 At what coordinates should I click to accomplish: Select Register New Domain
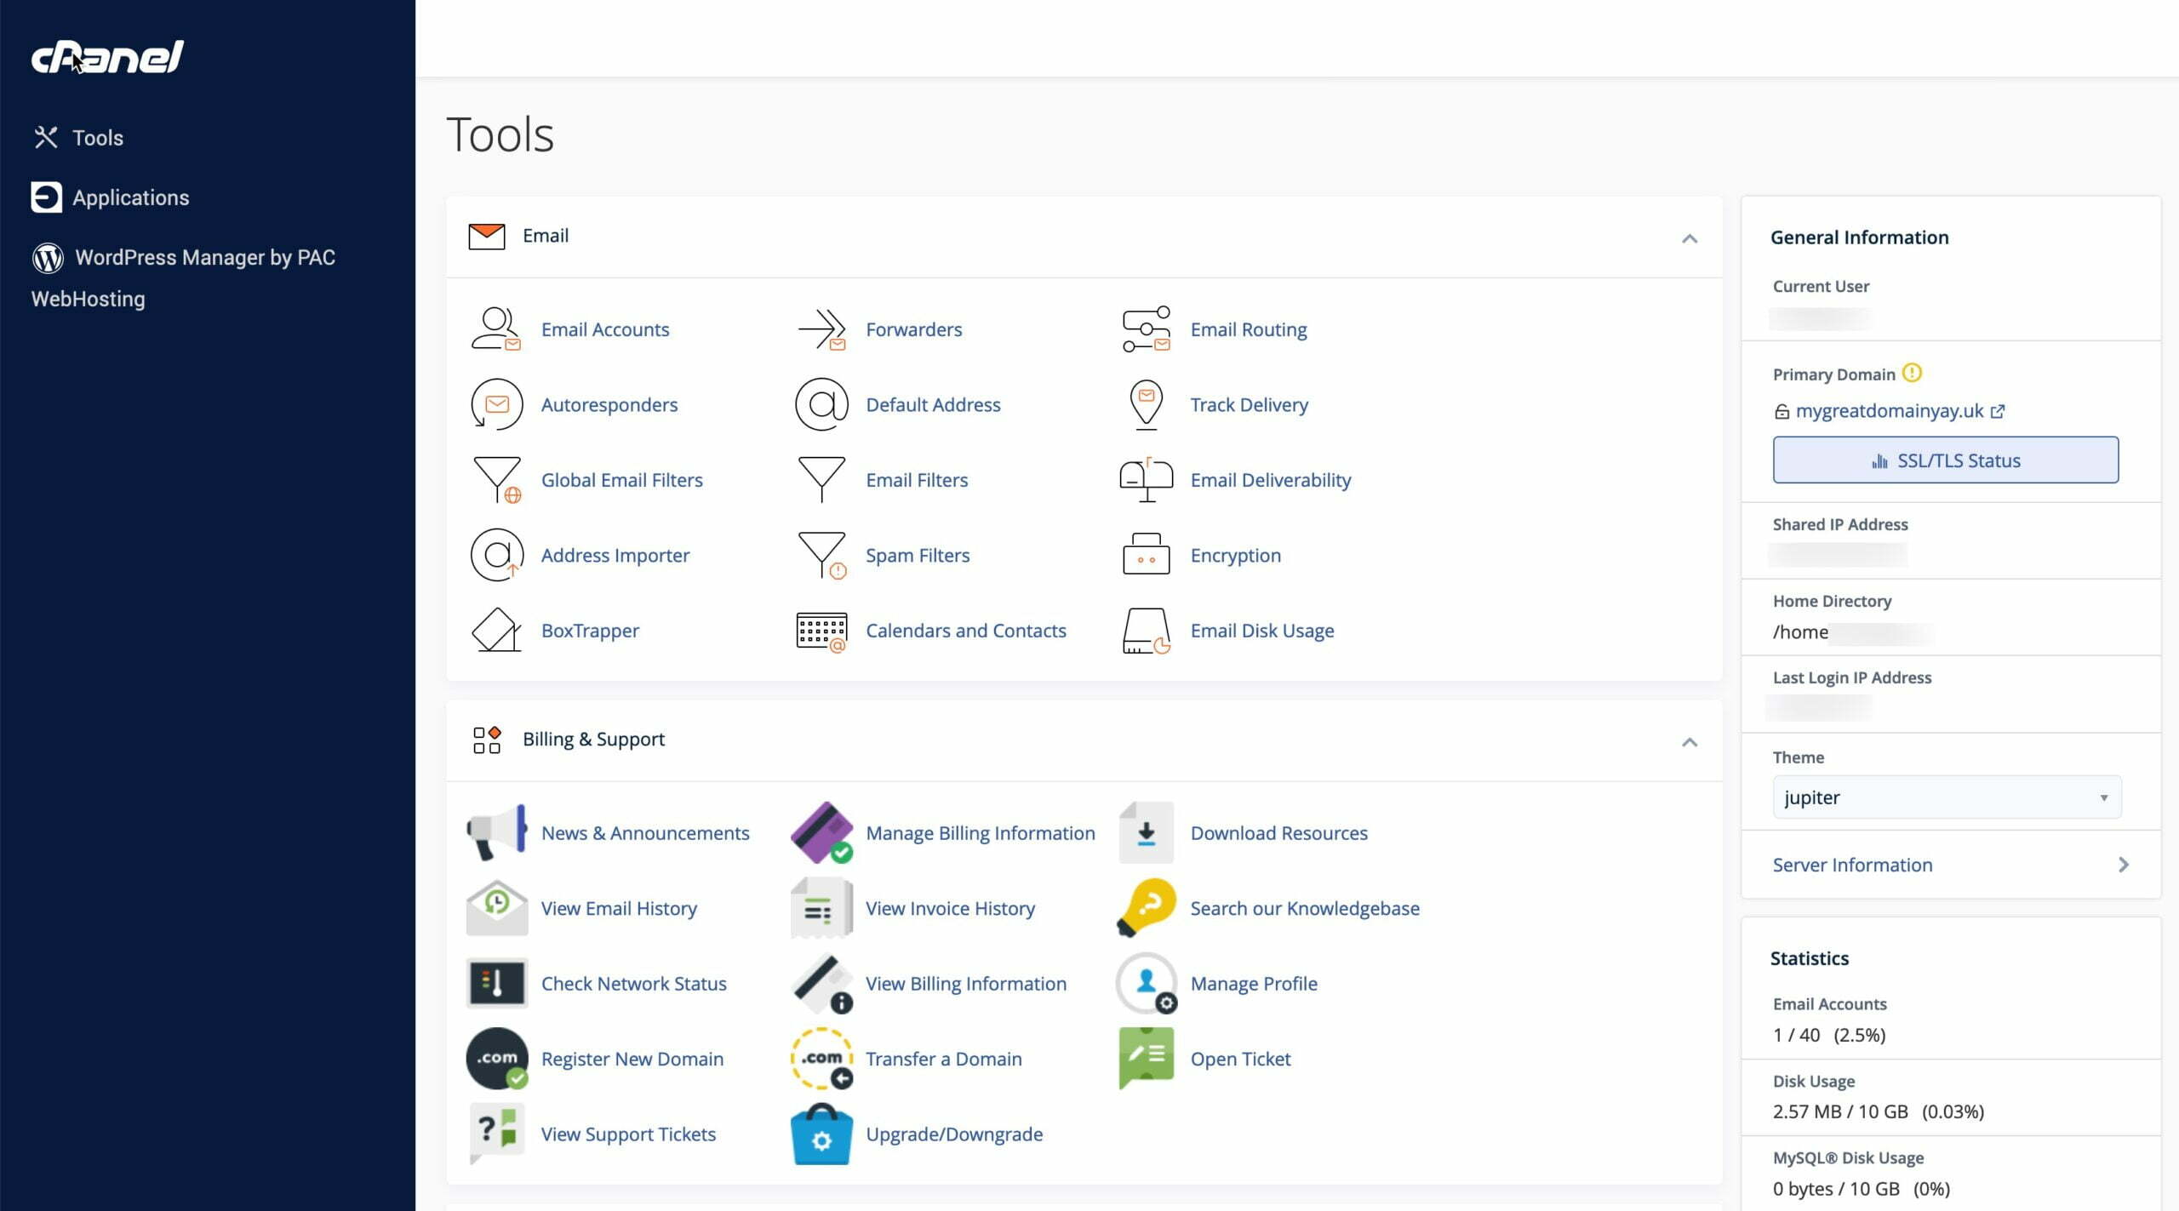pyautogui.click(x=632, y=1058)
